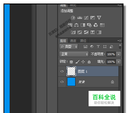Filter layers by type layers
The height and width of the screenshot is (113, 127).
[x=98, y=46]
